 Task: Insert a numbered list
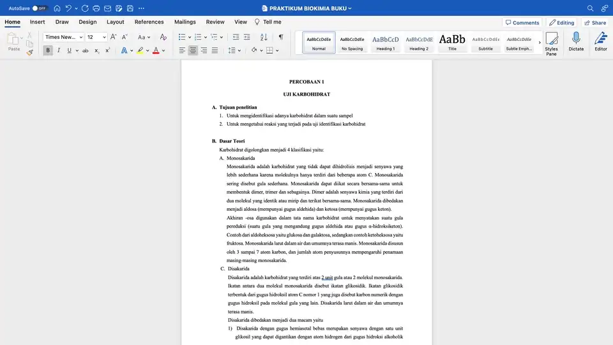coord(198,37)
